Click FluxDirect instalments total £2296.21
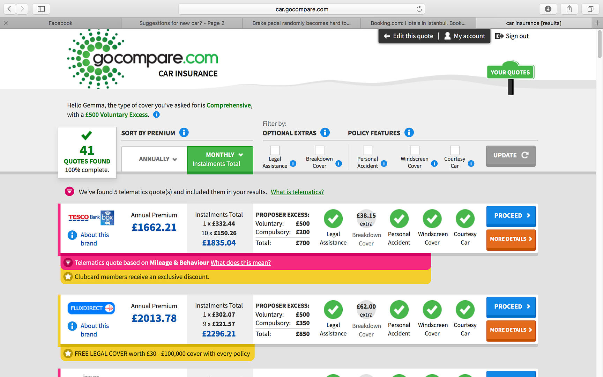The width and height of the screenshot is (603, 377). coord(219,334)
